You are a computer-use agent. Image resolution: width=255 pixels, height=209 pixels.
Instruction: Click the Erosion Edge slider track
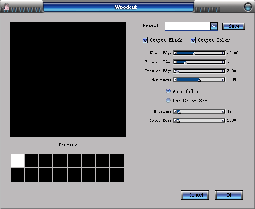[x=199, y=71]
